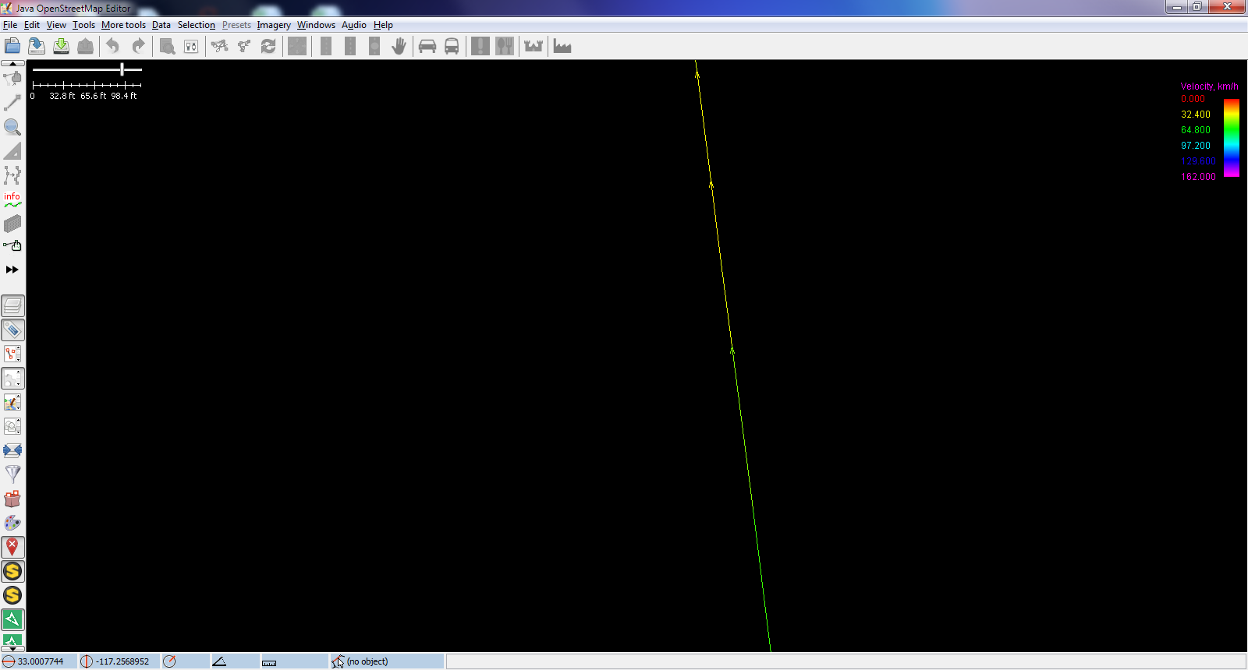Click the Undo arrow in toolbar
The width and height of the screenshot is (1248, 670).
[x=113, y=47]
